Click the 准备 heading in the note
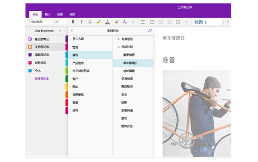This screenshot has height=162, width=258. pyautogui.click(x=169, y=59)
